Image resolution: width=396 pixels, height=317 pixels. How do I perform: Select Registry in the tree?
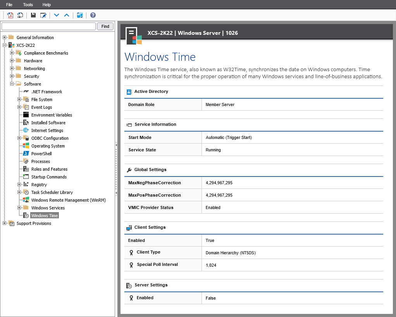point(39,185)
